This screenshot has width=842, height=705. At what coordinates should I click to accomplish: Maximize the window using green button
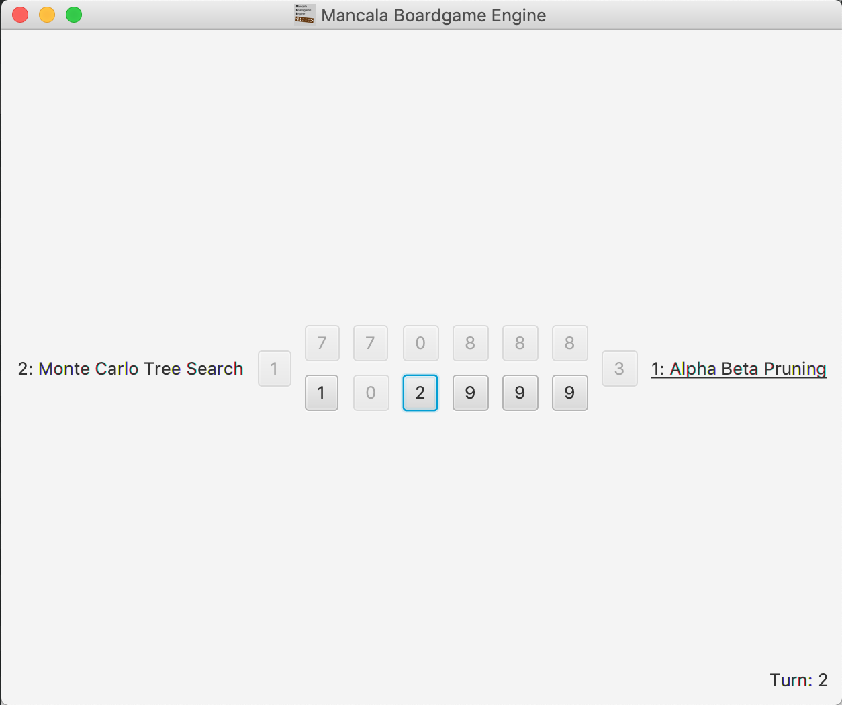point(74,15)
